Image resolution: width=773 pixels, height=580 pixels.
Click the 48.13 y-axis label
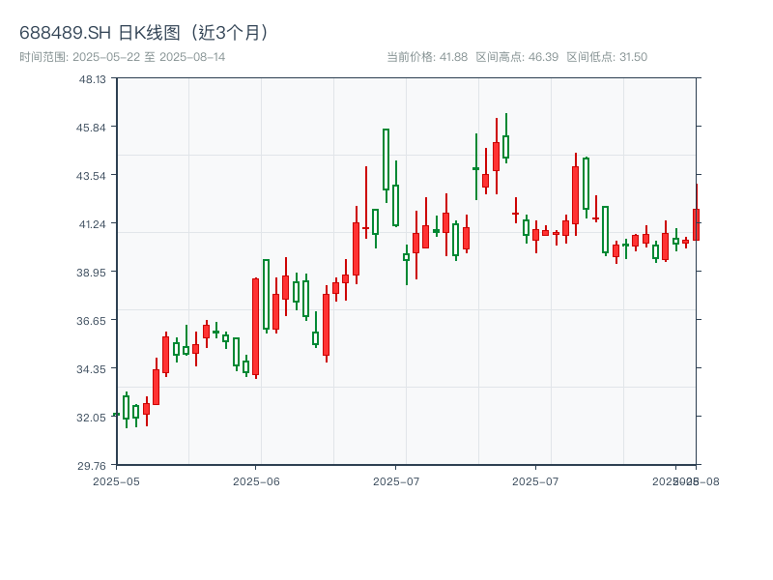[93, 78]
